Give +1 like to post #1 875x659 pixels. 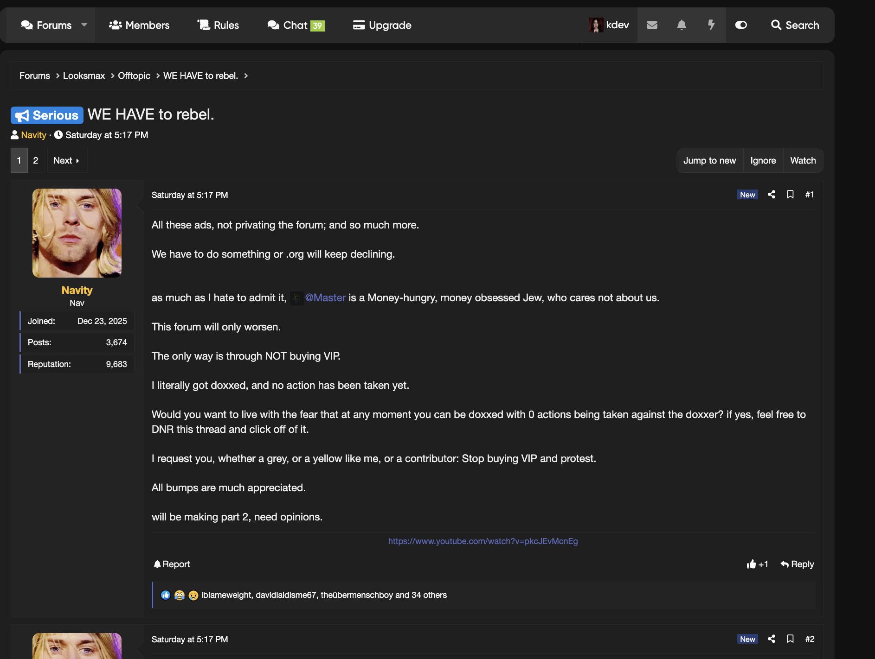click(757, 564)
